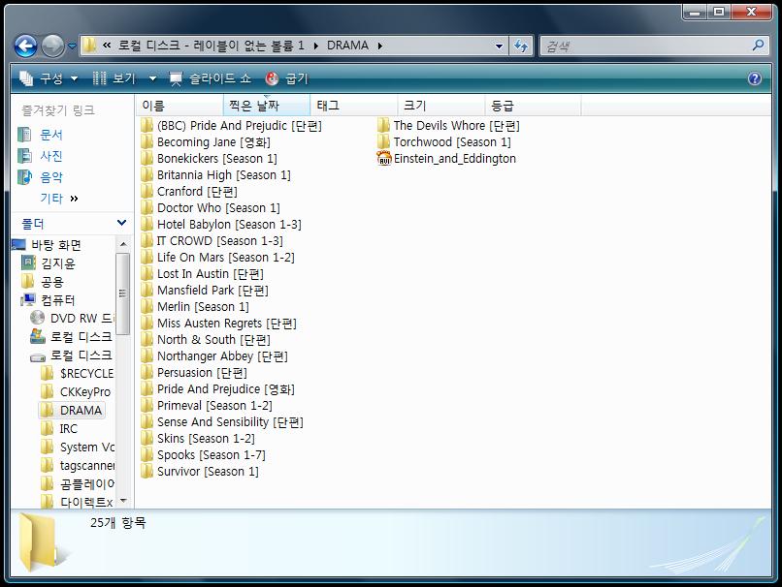
Task: Select the Mansfield Park folder icon
Action: point(147,291)
